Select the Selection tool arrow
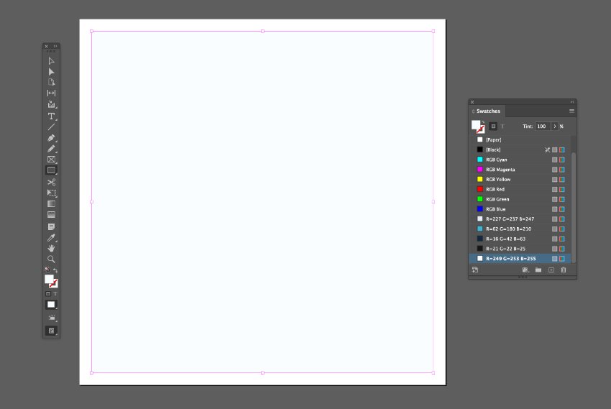Image resolution: width=611 pixels, height=409 pixels. point(51,61)
